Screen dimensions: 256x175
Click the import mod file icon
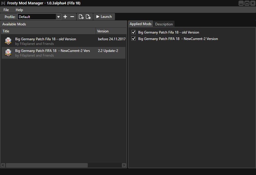[81, 17]
